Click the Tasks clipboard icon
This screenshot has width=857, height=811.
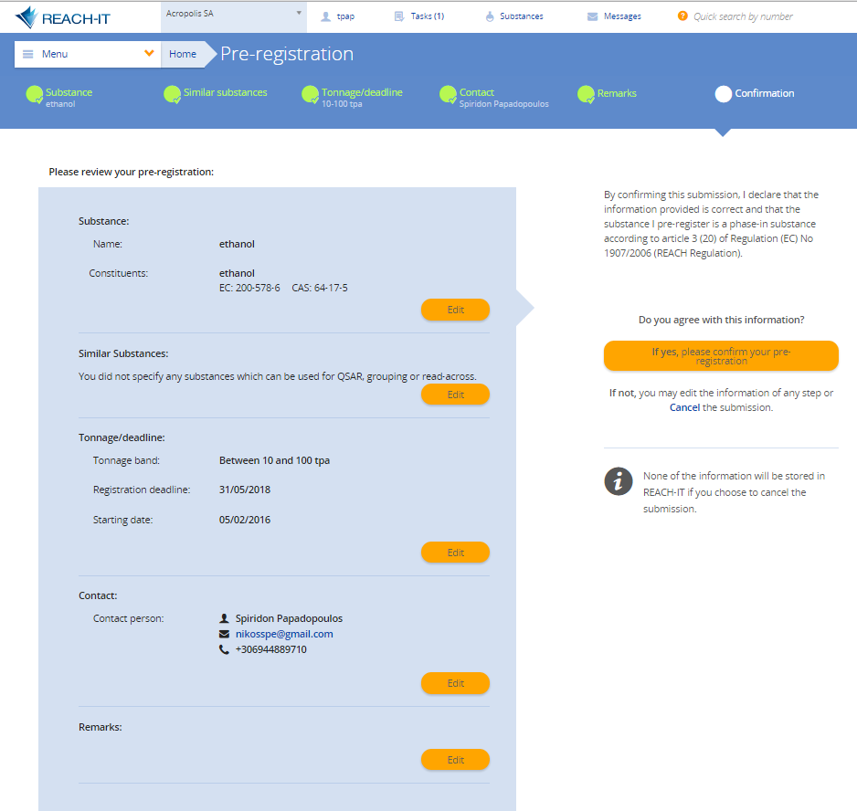point(399,16)
